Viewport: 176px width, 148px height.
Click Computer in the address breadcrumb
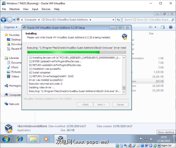(30, 20)
